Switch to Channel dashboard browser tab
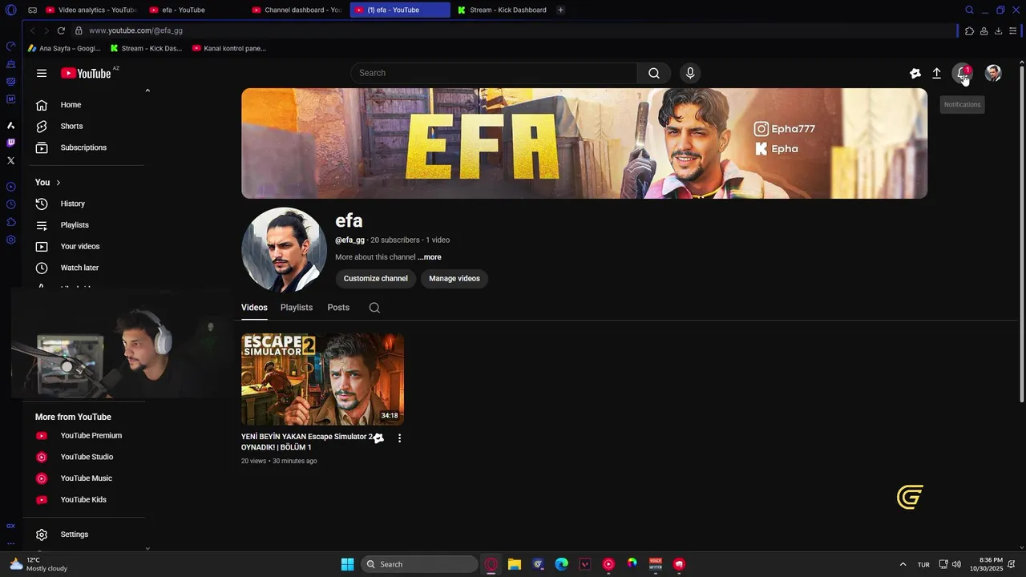 click(297, 10)
